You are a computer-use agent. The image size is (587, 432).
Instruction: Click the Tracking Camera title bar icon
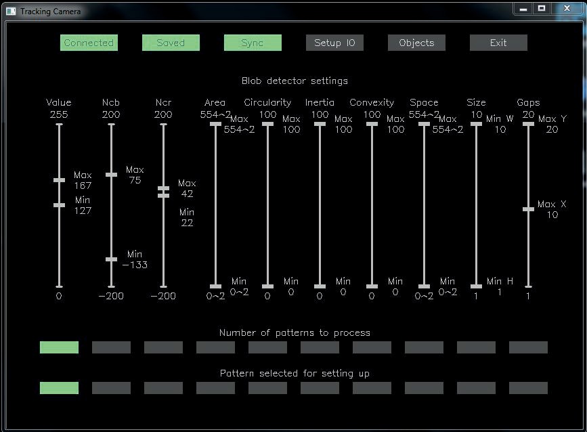click(11, 12)
